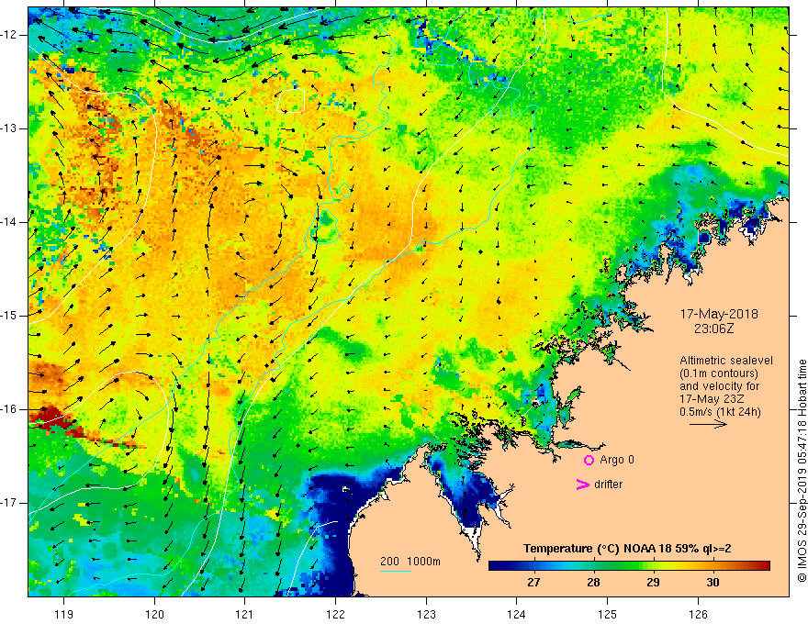Click the colorbar tick label 28
808x624 pixels.
point(593,583)
